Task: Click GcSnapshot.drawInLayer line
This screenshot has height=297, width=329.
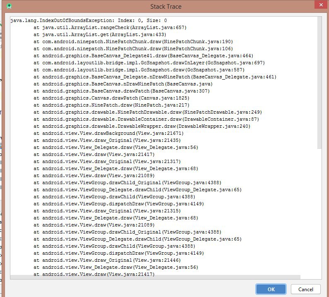Action: pos(149,63)
